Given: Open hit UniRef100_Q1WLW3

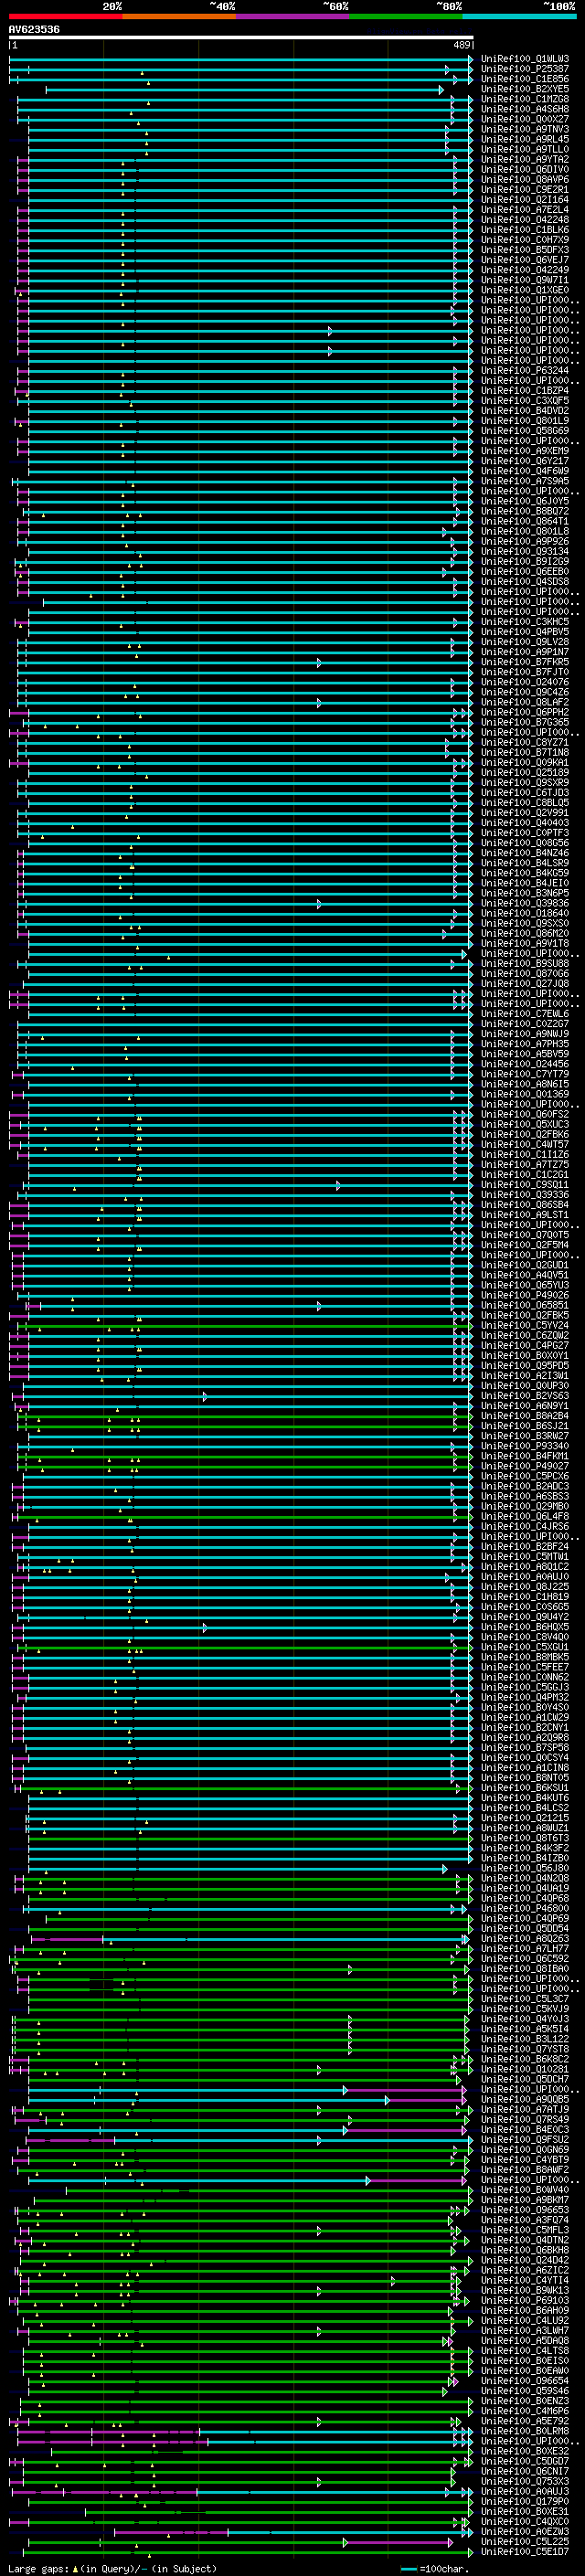Looking at the screenshot, I should pyautogui.click(x=525, y=59).
